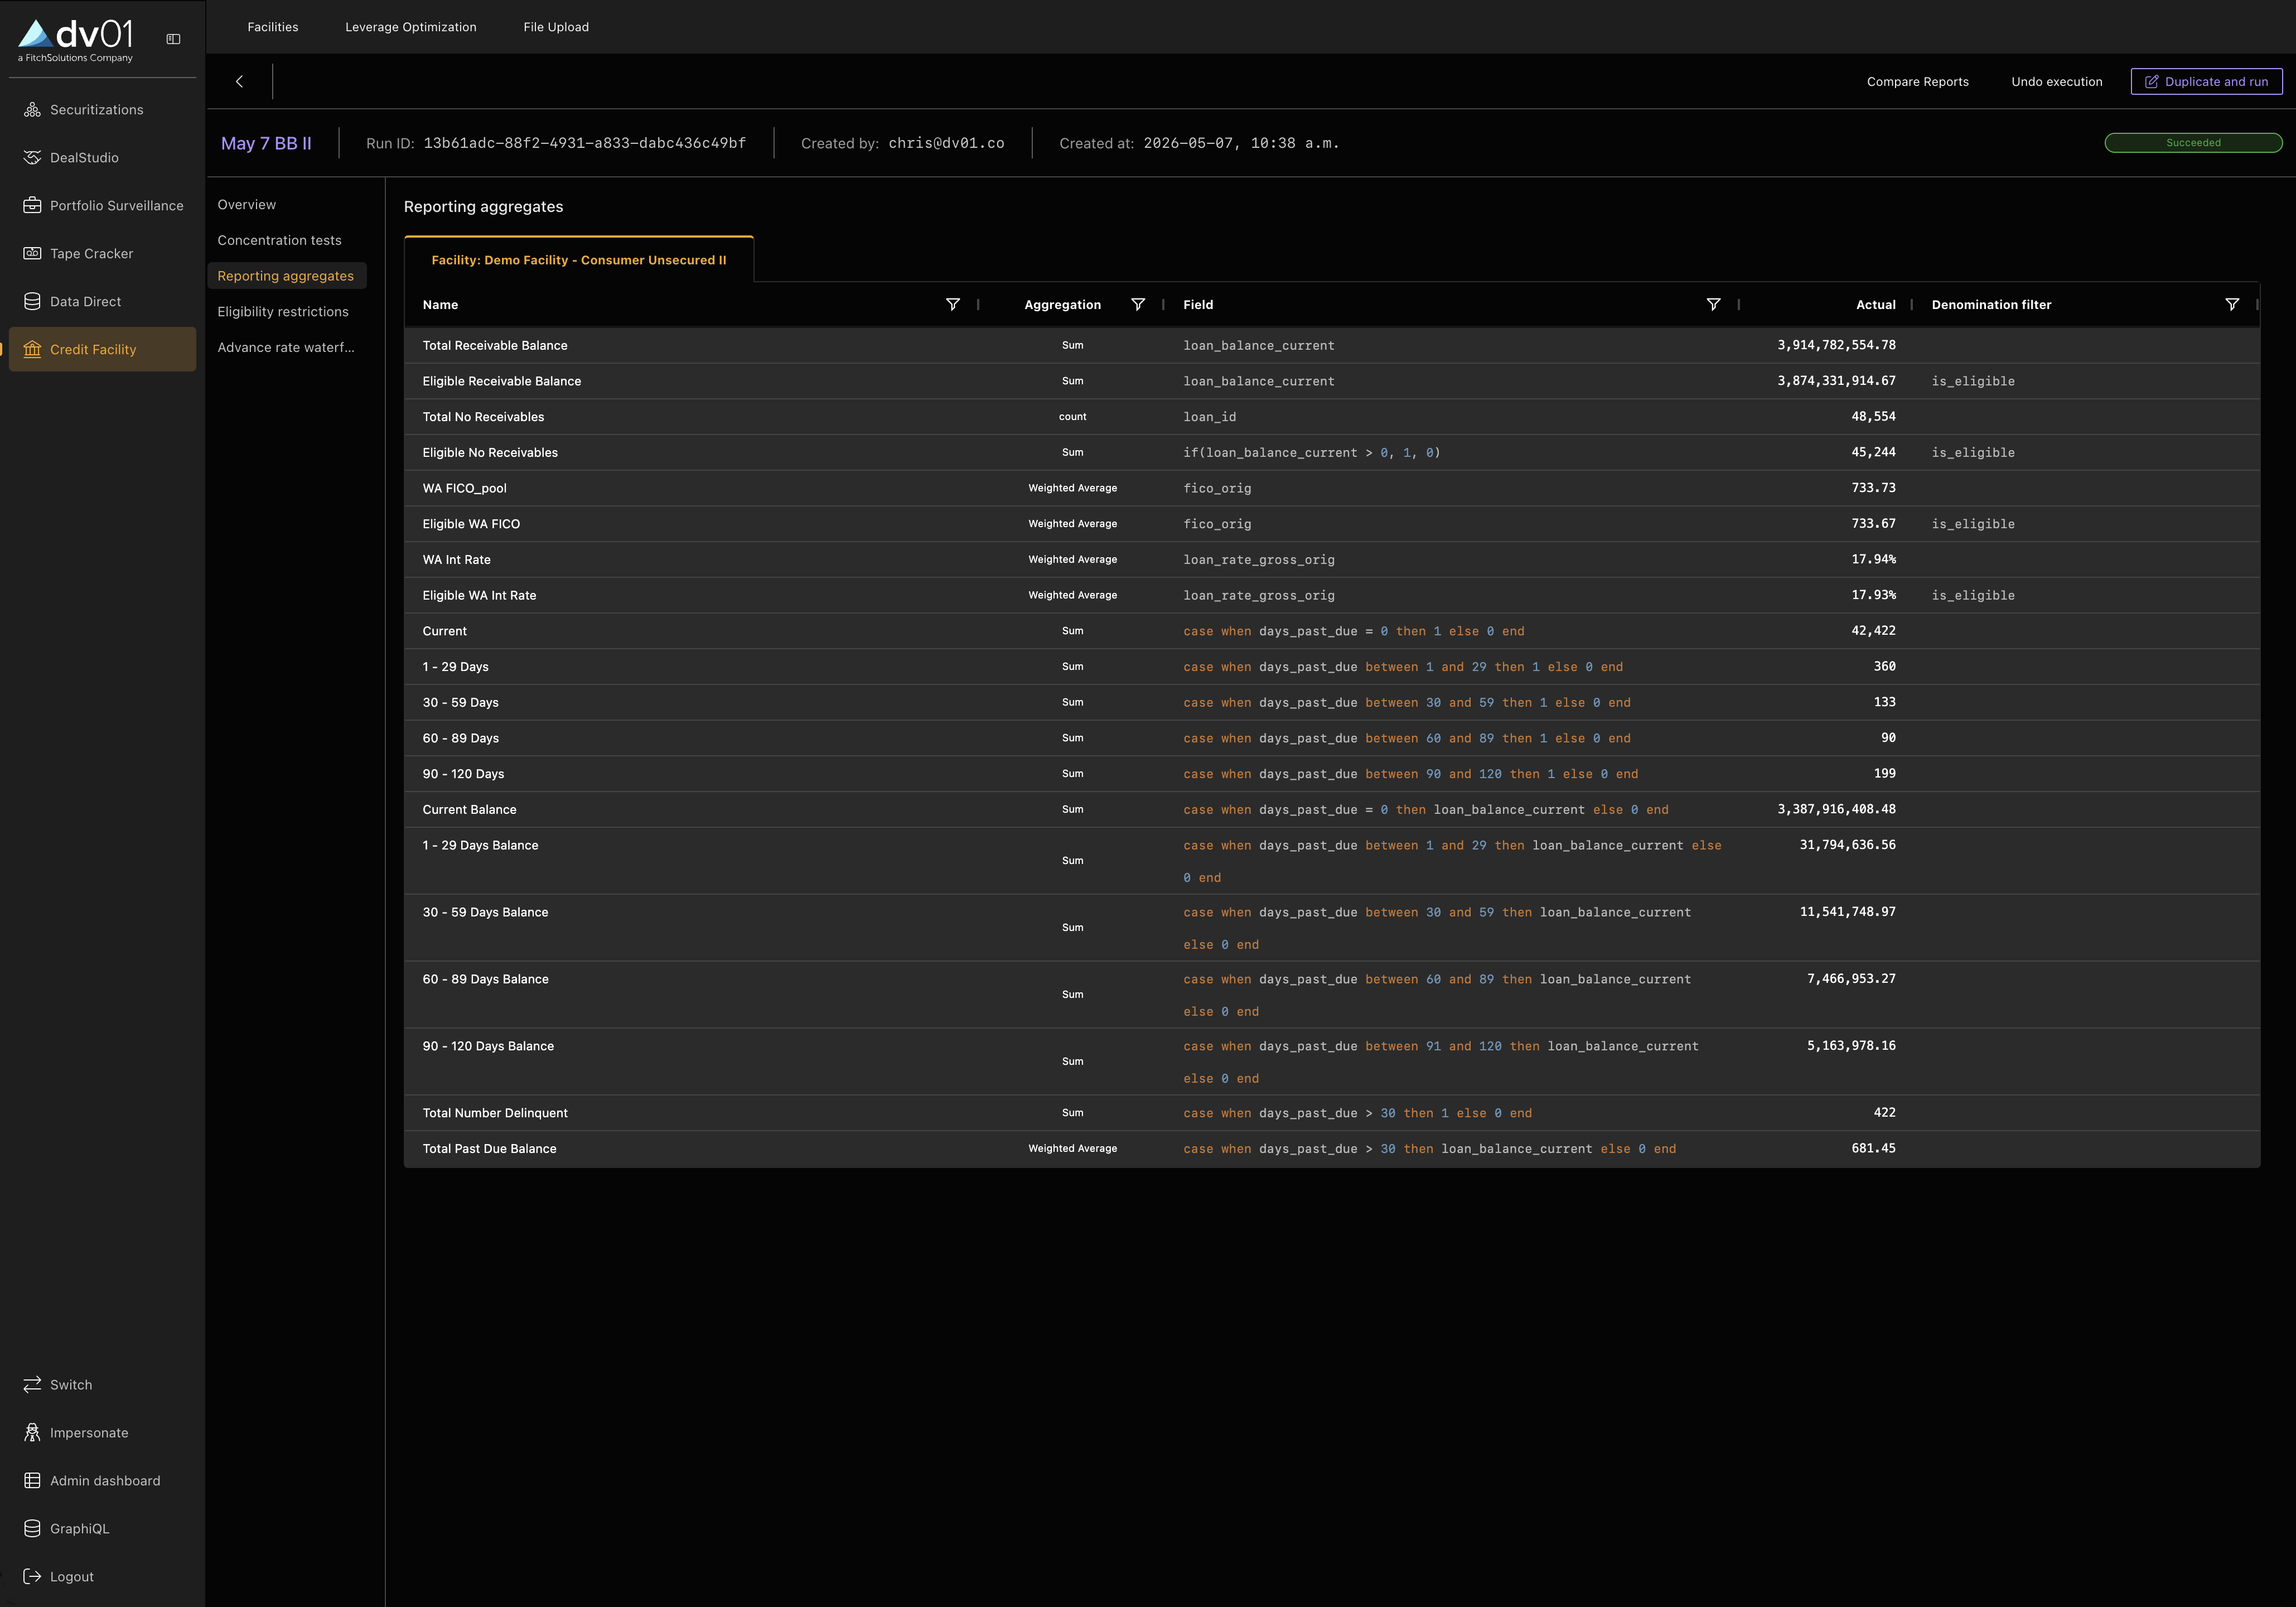This screenshot has width=2296, height=1607.
Task: Click the 30 - 59 Days Balance row name
Action: click(485, 912)
